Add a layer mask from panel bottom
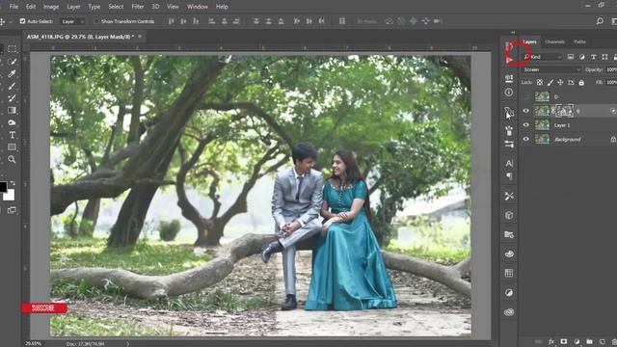Image resolution: width=617 pixels, height=347 pixels. (x=564, y=341)
